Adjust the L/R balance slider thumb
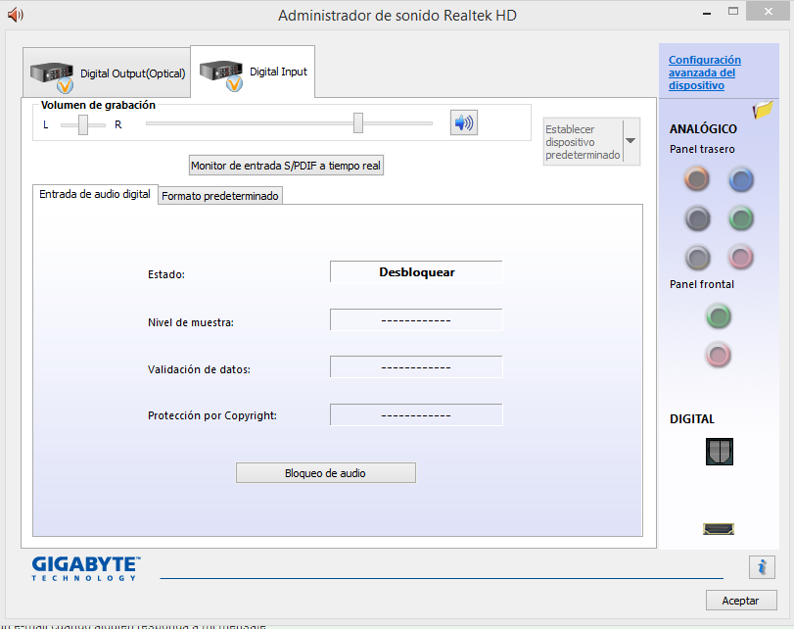The width and height of the screenshot is (794, 629). pyautogui.click(x=83, y=124)
